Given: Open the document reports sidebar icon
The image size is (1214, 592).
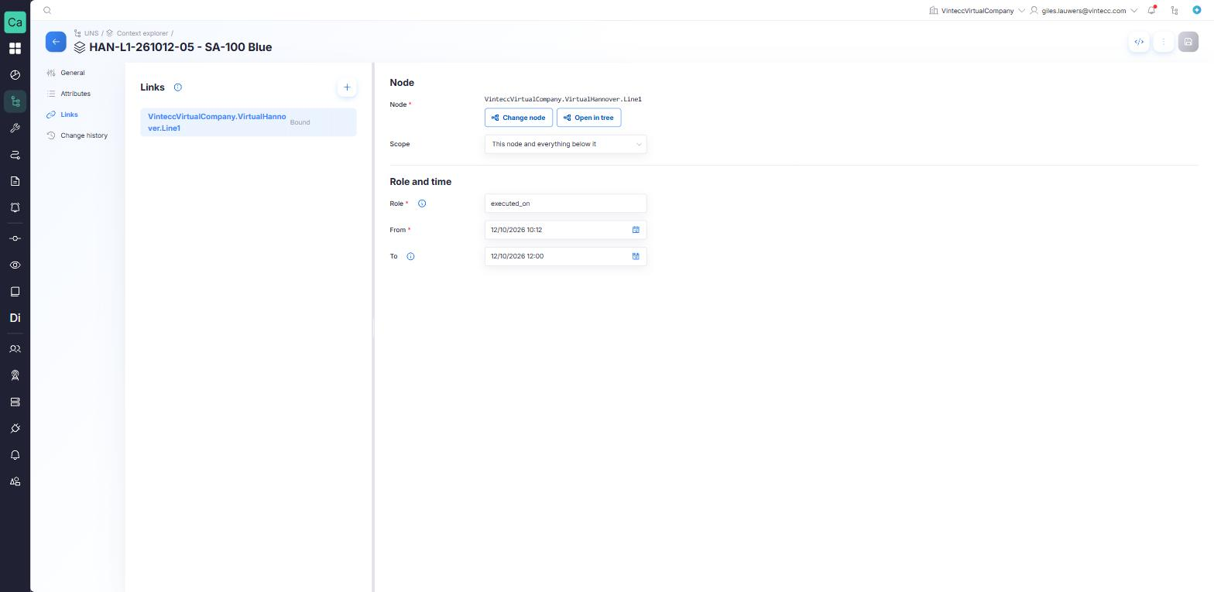Looking at the screenshot, I should pos(15,181).
